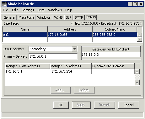Viewport: 145px width, 119px height.
Task: Maximize the blade.helios.de window
Action: [135, 4]
